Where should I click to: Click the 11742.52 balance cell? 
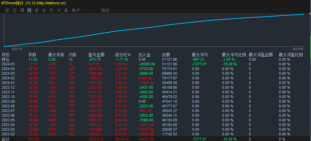(170, 134)
